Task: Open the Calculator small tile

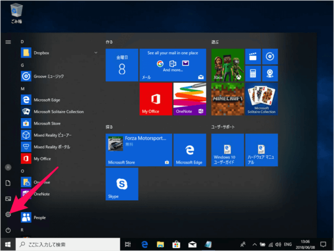Action: click(x=253, y=73)
